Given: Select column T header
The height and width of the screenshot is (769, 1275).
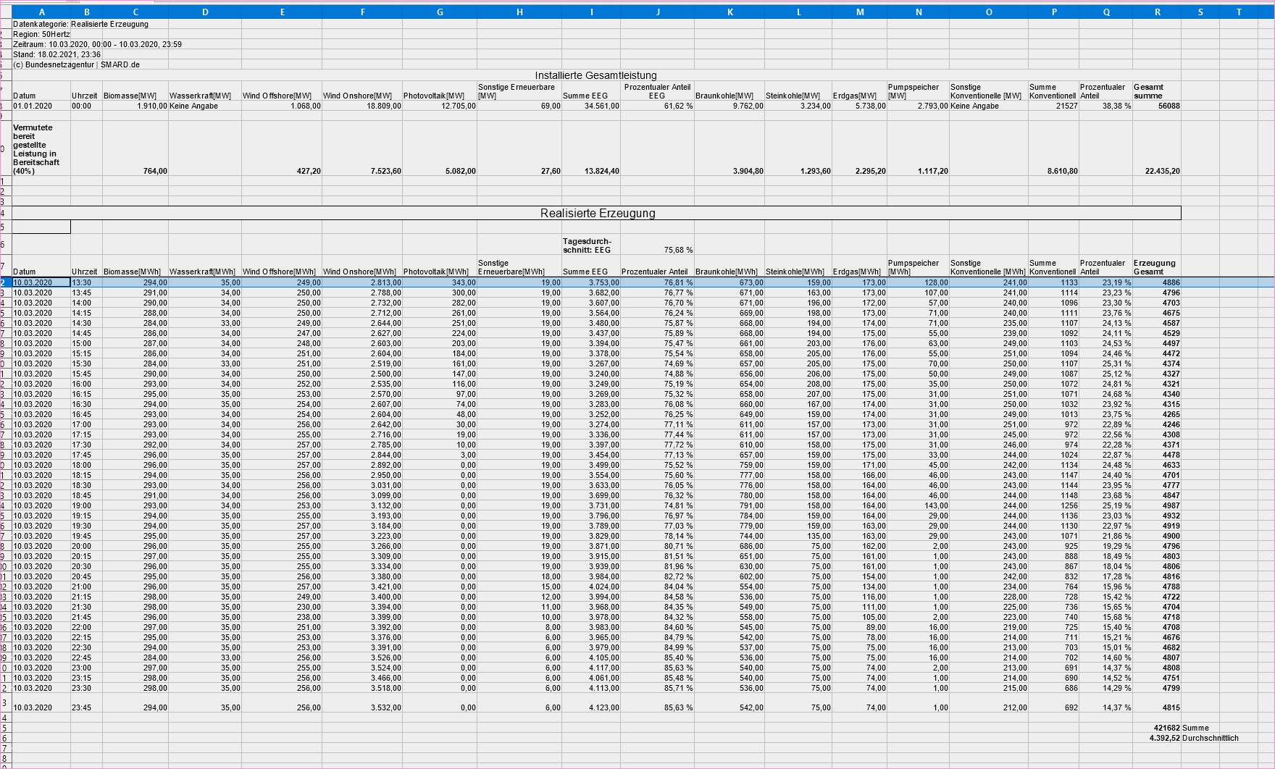Looking at the screenshot, I should coord(1237,12).
